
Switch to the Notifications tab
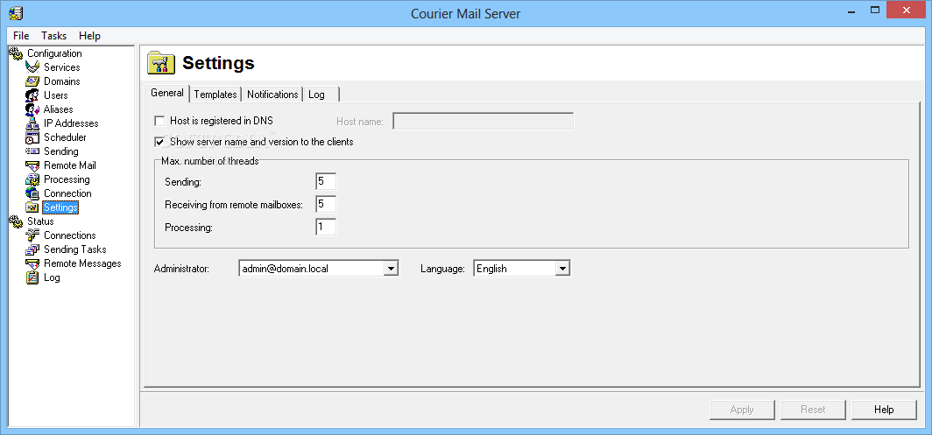click(x=272, y=95)
